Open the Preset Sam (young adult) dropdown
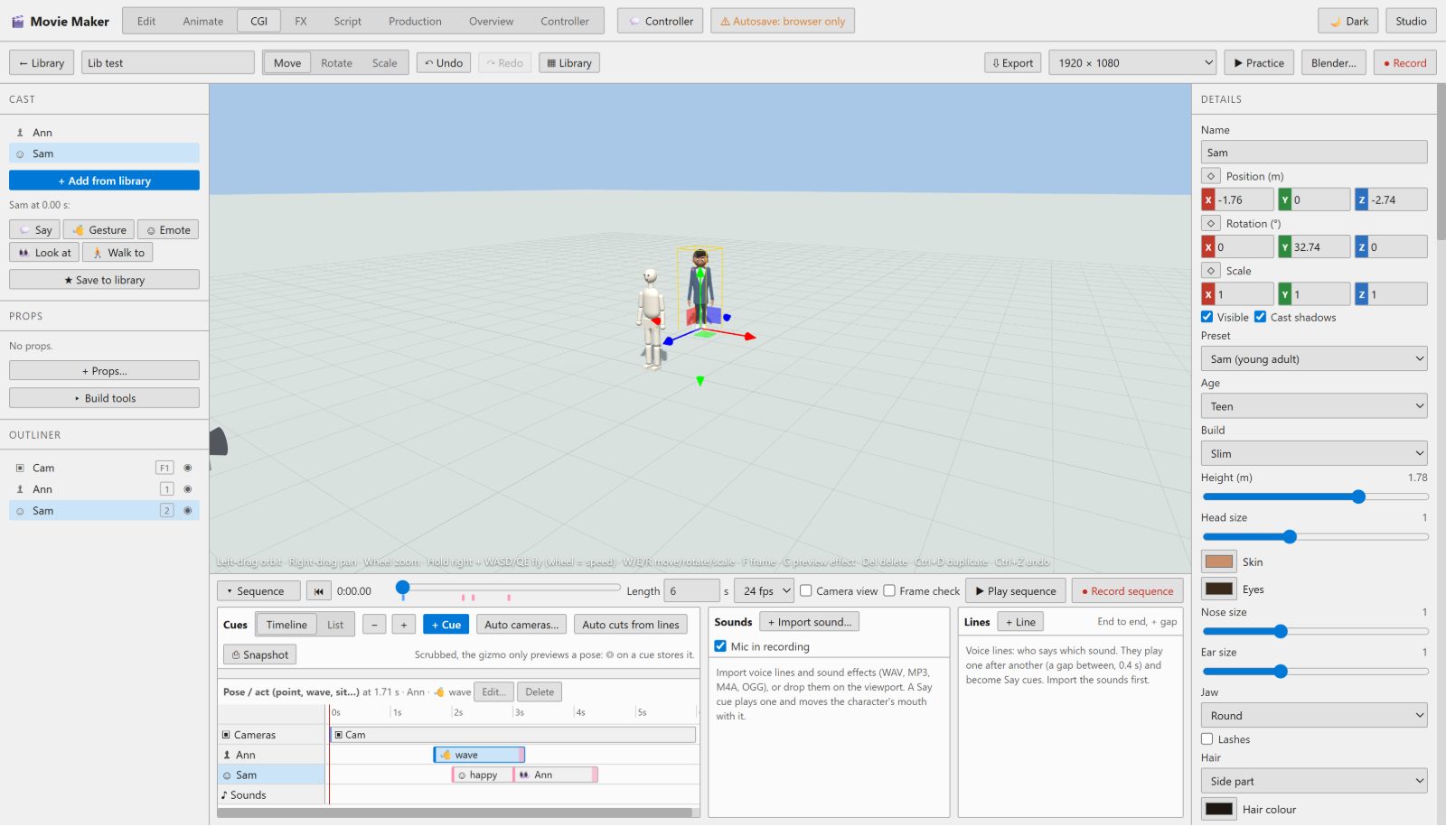 coord(1314,359)
